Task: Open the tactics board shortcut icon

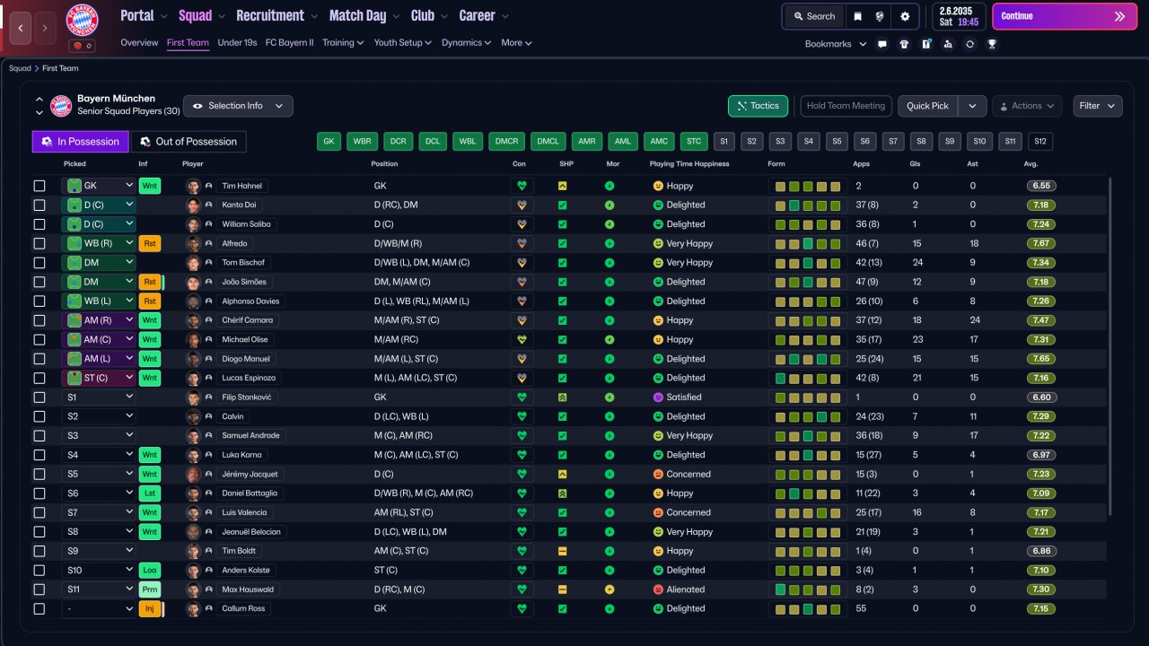Action: pyautogui.click(x=926, y=44)
